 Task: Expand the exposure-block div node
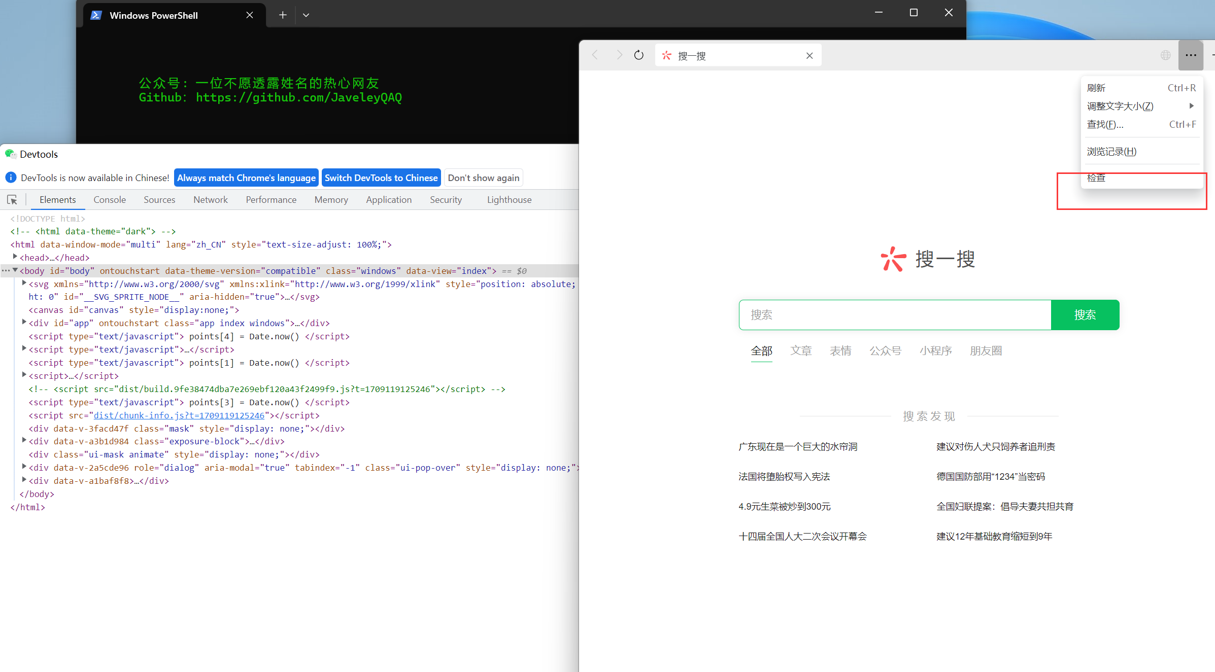tap(24, 441)
